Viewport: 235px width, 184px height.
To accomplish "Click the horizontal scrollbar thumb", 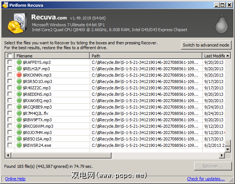I will pyautogui.click(x=61, y=155).
